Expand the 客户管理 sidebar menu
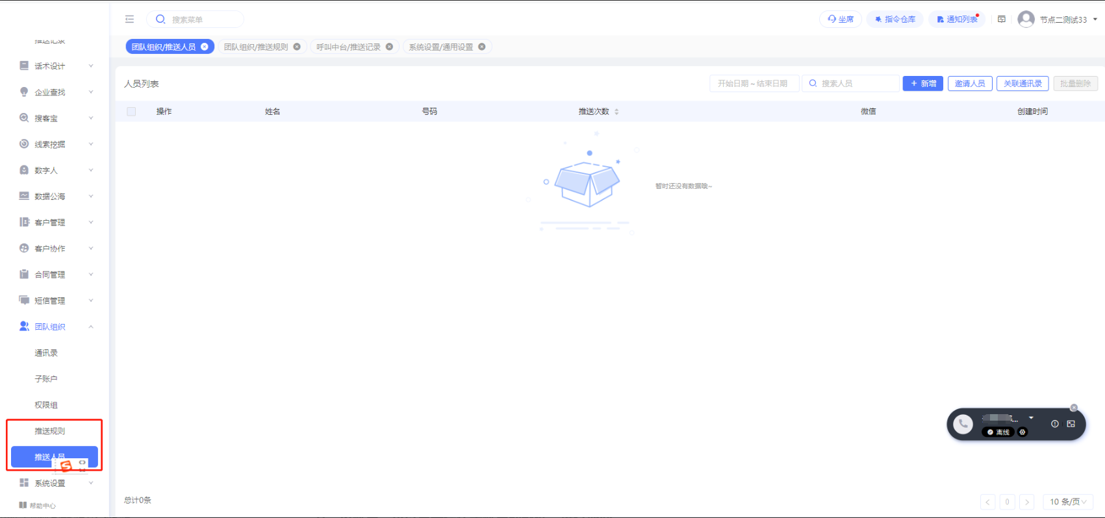This screenshot has width=1105, height=518. coord(55,223)
